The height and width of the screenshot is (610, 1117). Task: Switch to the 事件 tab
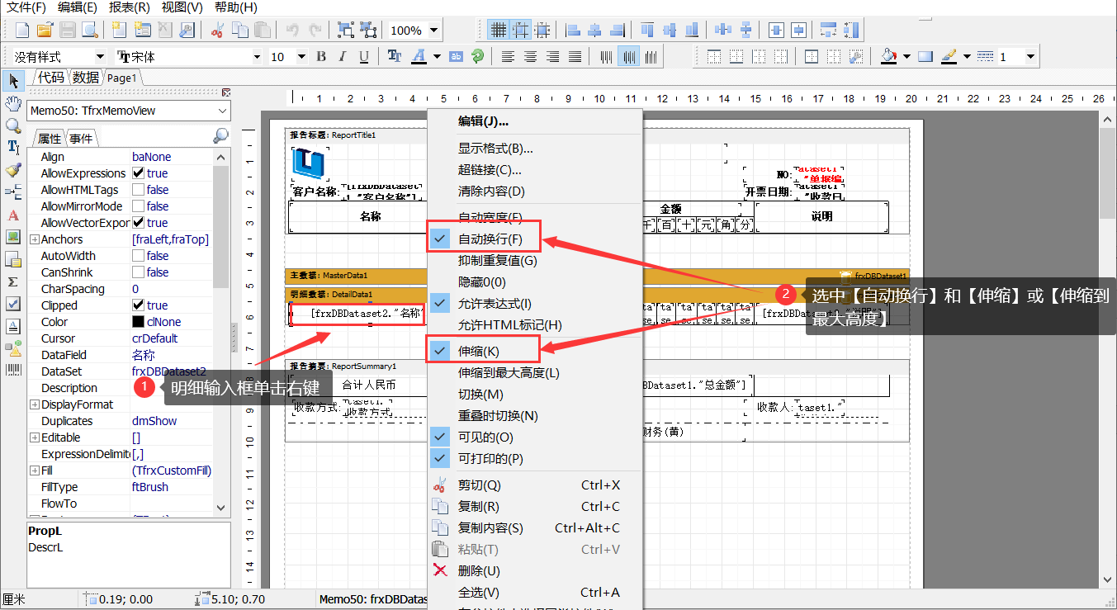pos(81,139)
